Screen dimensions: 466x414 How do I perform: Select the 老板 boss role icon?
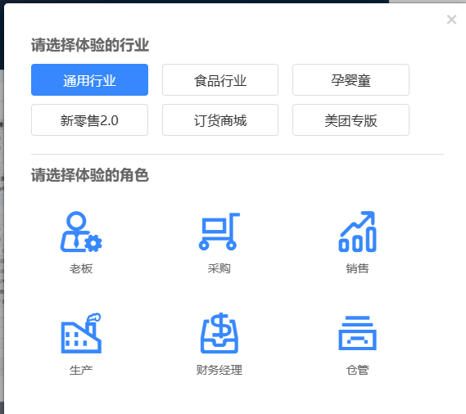[81, 232]
